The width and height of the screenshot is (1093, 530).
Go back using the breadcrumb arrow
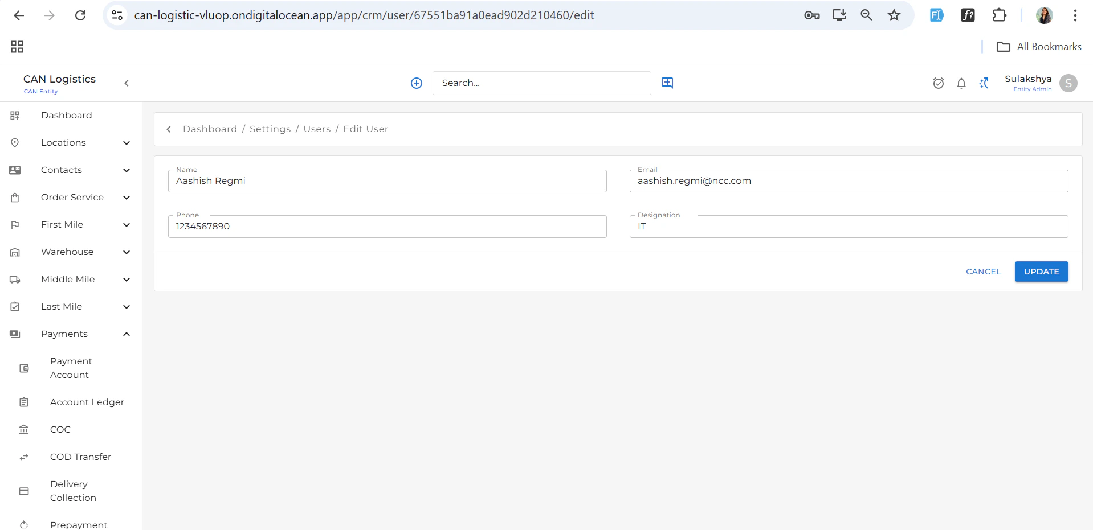point(169,129)
